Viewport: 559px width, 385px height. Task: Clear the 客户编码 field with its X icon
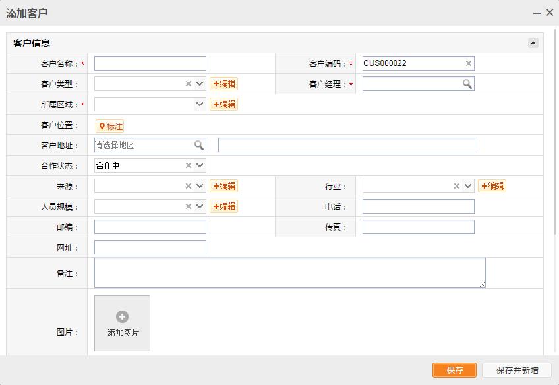tap(469, 63)
